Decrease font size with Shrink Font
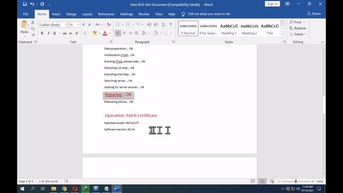This screenshot has width=343, height=193. (90, 25)
